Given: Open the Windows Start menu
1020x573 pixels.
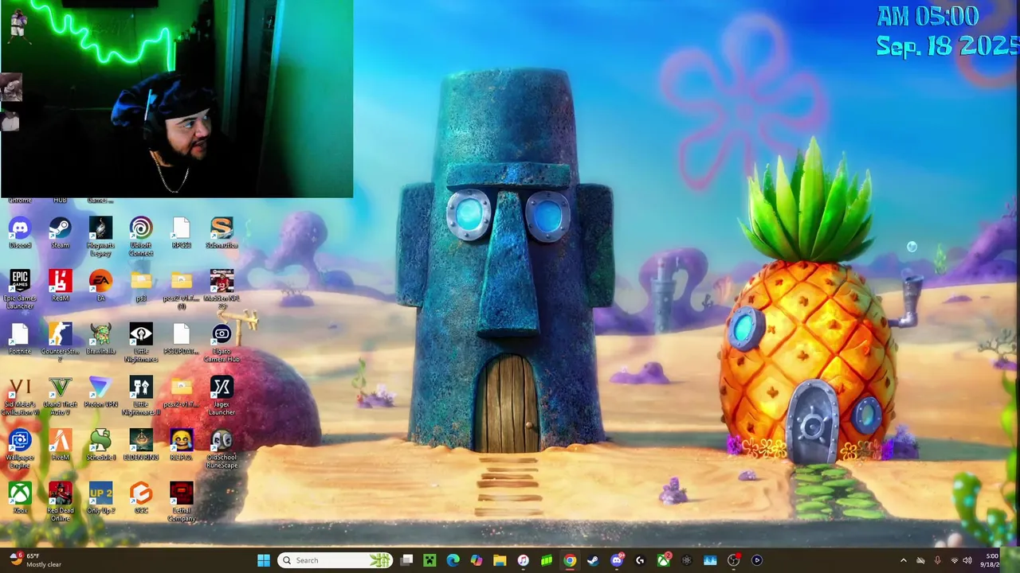Looking at the screenshot, I should (264, 560).
